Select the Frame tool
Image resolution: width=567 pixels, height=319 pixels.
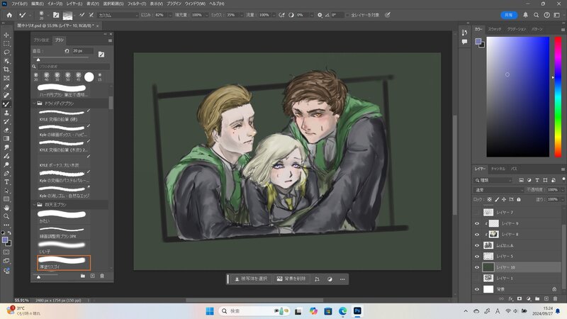(x=6, y=78)
